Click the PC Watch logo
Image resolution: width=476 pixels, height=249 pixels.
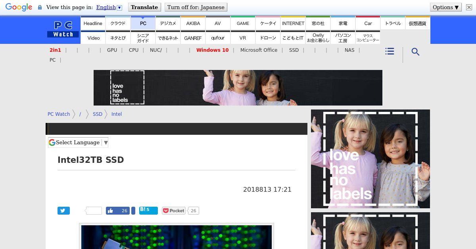63,29
